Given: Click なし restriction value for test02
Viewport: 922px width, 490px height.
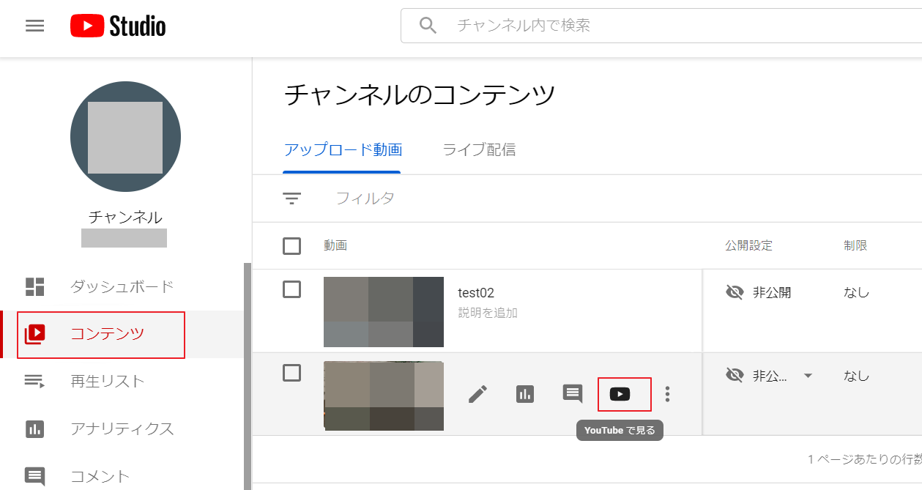Looking at the screenshot, I should point(856,293).
